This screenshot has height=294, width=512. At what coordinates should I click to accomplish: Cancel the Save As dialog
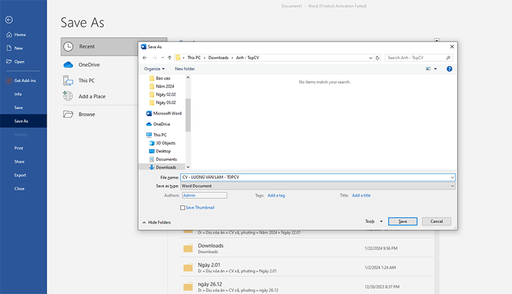point(436,221)
